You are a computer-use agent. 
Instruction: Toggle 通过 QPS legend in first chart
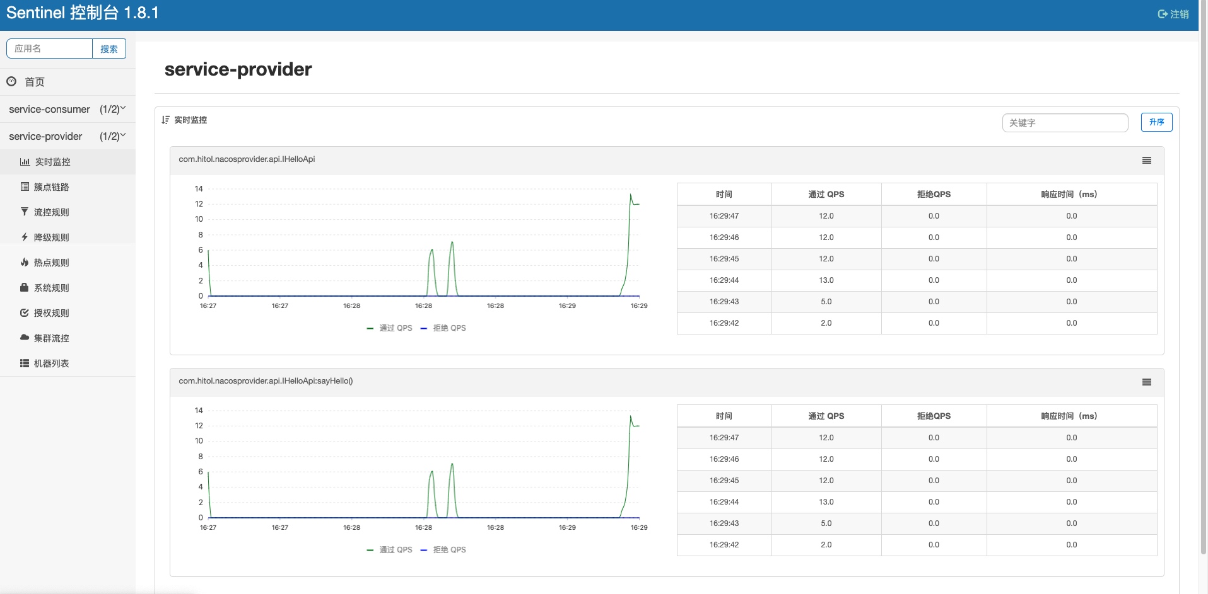pos(389,328)
